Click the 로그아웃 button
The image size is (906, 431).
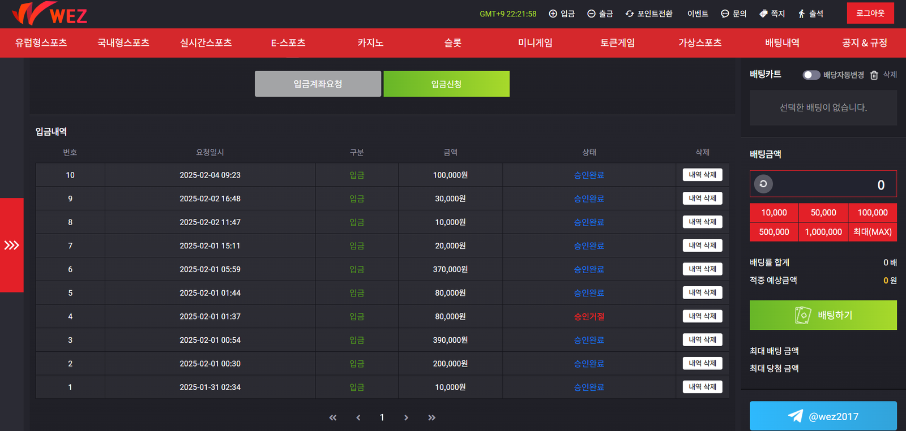coord(870,13)
